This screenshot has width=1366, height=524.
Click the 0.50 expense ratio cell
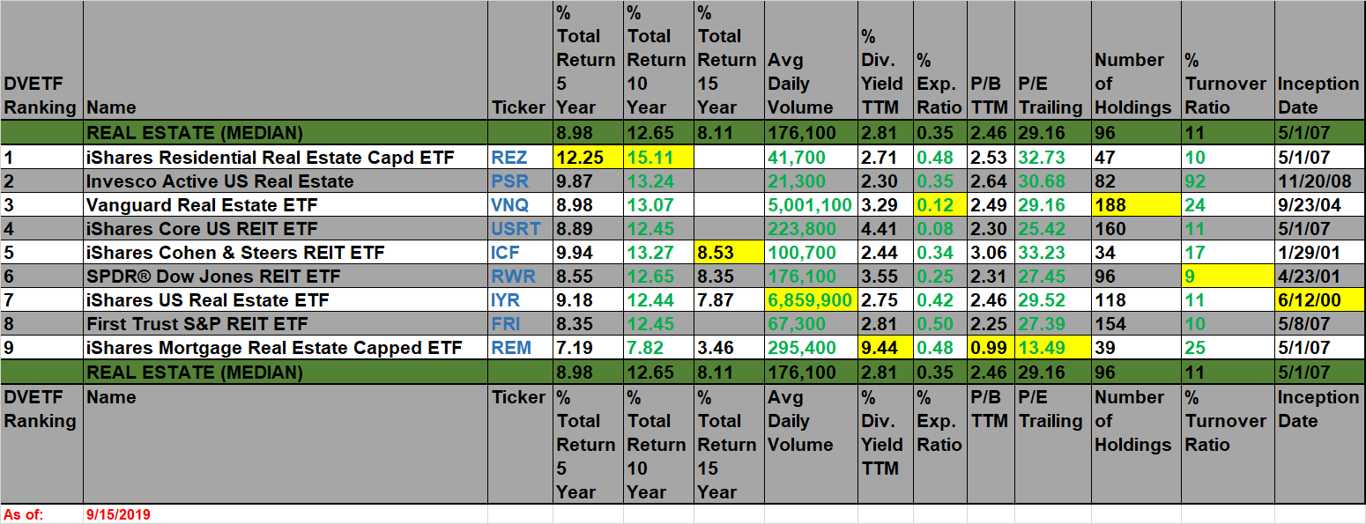[939, 324]
